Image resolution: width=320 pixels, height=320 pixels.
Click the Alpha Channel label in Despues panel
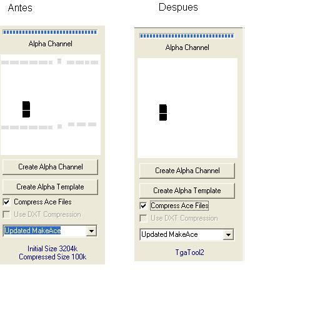point(187,47)
